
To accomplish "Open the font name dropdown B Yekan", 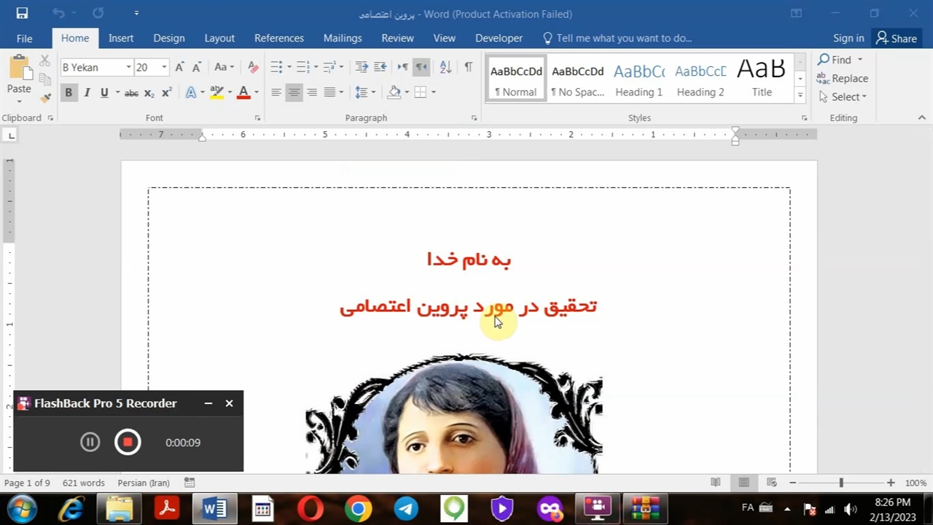I will coord(128,67).
